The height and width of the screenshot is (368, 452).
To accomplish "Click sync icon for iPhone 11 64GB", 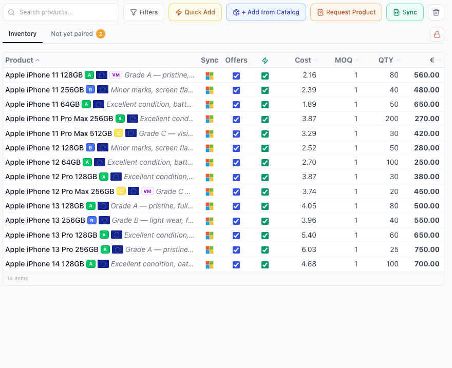I will 210,105.
